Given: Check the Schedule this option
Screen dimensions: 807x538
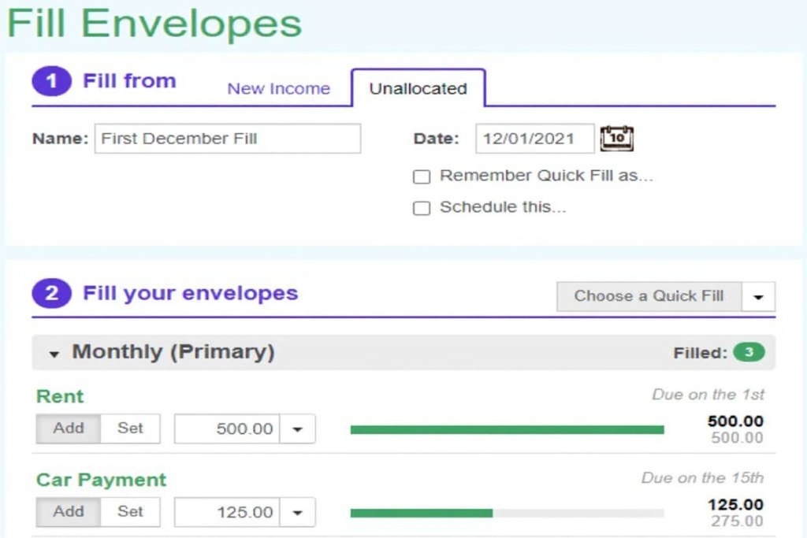Looking at the screenshot, I should point(422,209).
